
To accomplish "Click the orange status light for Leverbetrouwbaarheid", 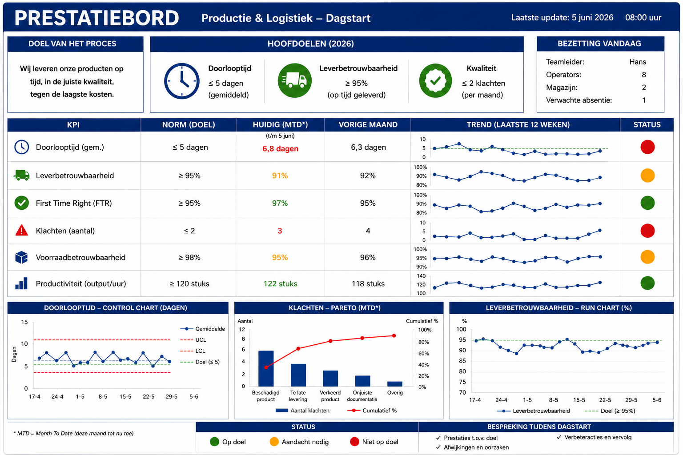I will click(x=647, y=176).
